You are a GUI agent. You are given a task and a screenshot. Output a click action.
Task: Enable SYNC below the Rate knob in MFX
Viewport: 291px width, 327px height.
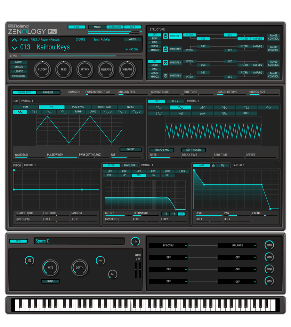pos(50,281)
